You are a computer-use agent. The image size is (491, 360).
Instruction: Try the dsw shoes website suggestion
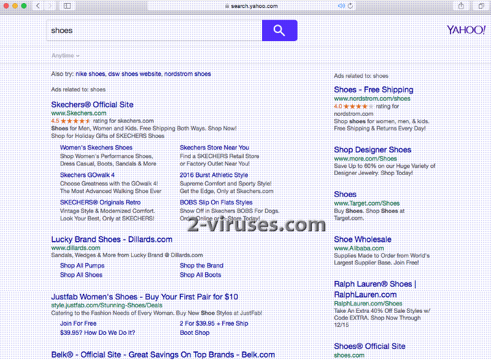click(x=134, y=74)
